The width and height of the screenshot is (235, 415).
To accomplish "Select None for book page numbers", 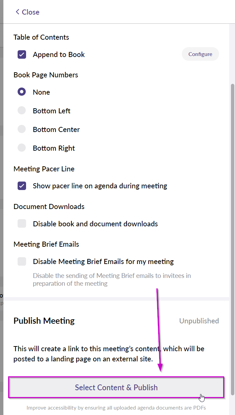I will pos(22,92).
